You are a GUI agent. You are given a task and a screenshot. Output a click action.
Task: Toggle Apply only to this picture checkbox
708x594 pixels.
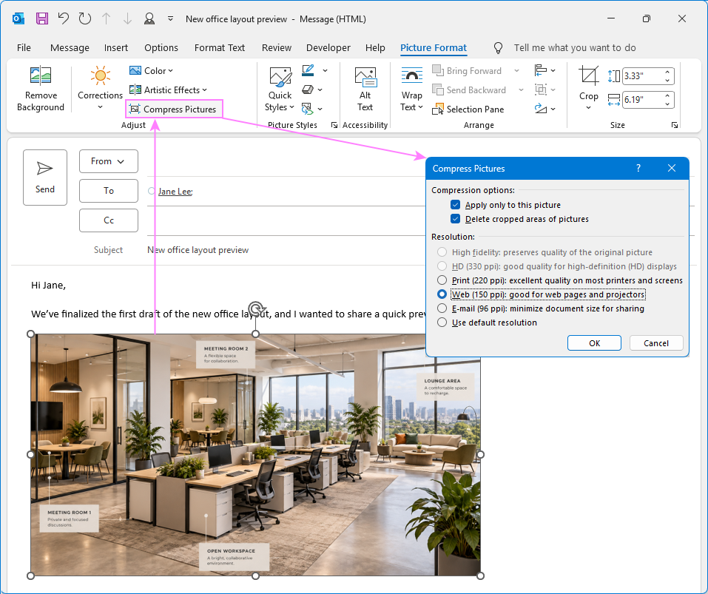[455, 205]
